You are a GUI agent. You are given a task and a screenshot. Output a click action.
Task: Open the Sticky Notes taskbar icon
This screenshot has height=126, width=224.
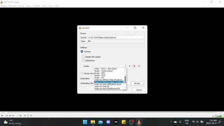pos(124,122)
